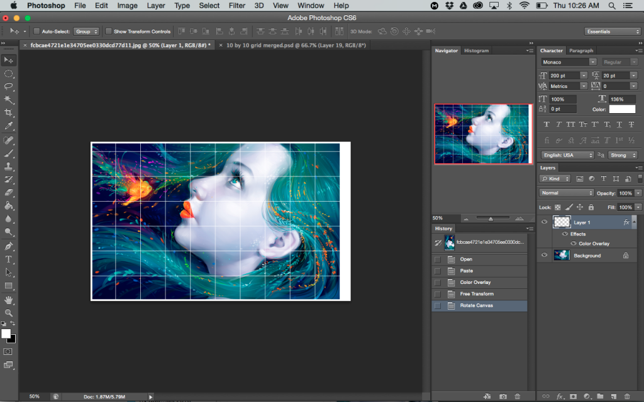The image size is (644, 402).
Task: Open the Metrics kerning dropdown
Action: (x=584, y=85)
